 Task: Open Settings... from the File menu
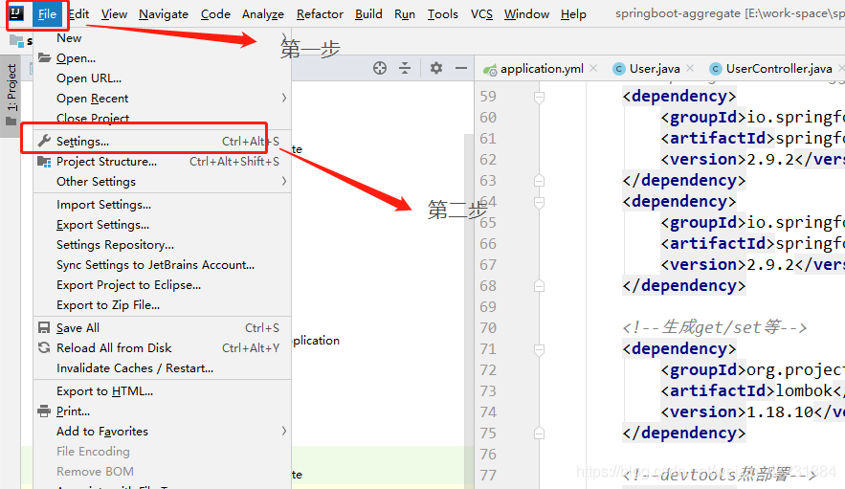163,142
